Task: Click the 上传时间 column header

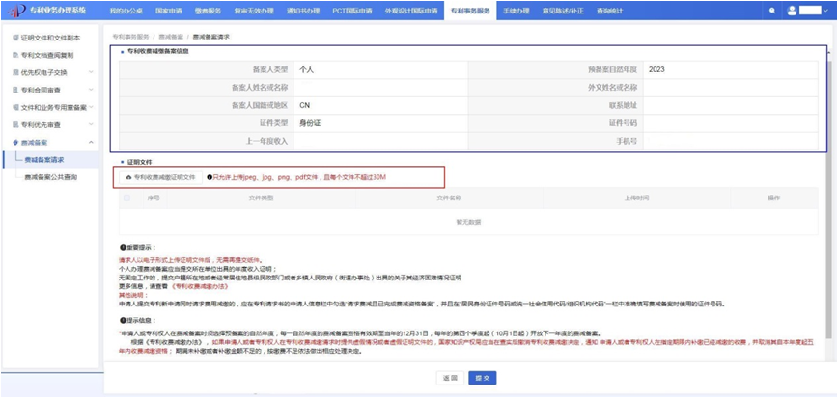Action: pos(636,198)
